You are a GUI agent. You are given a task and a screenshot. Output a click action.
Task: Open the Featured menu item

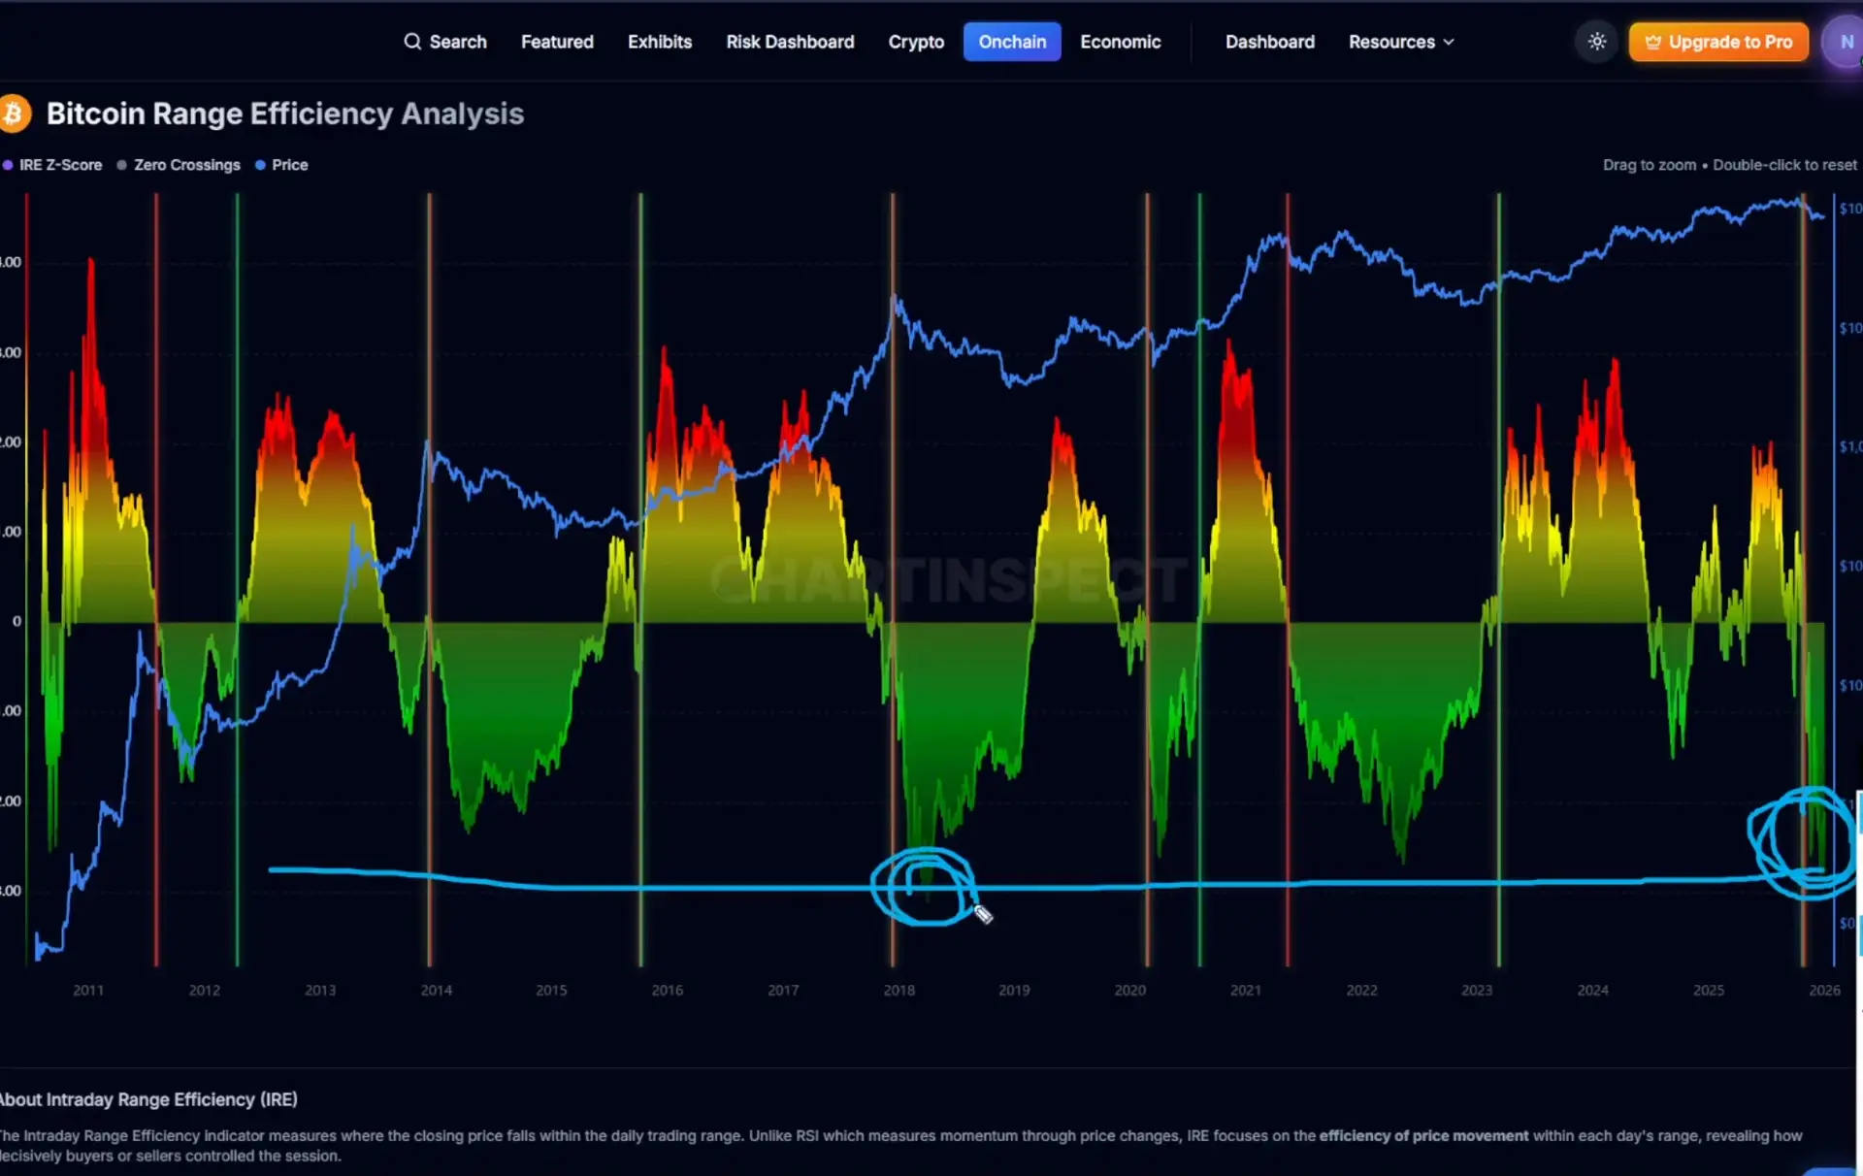557,42
